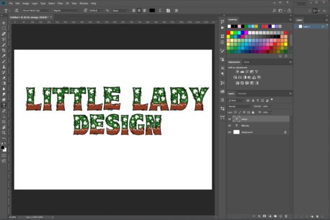Select the Brush tool
Screen dimensions: 330x220
tap(3, 61)
